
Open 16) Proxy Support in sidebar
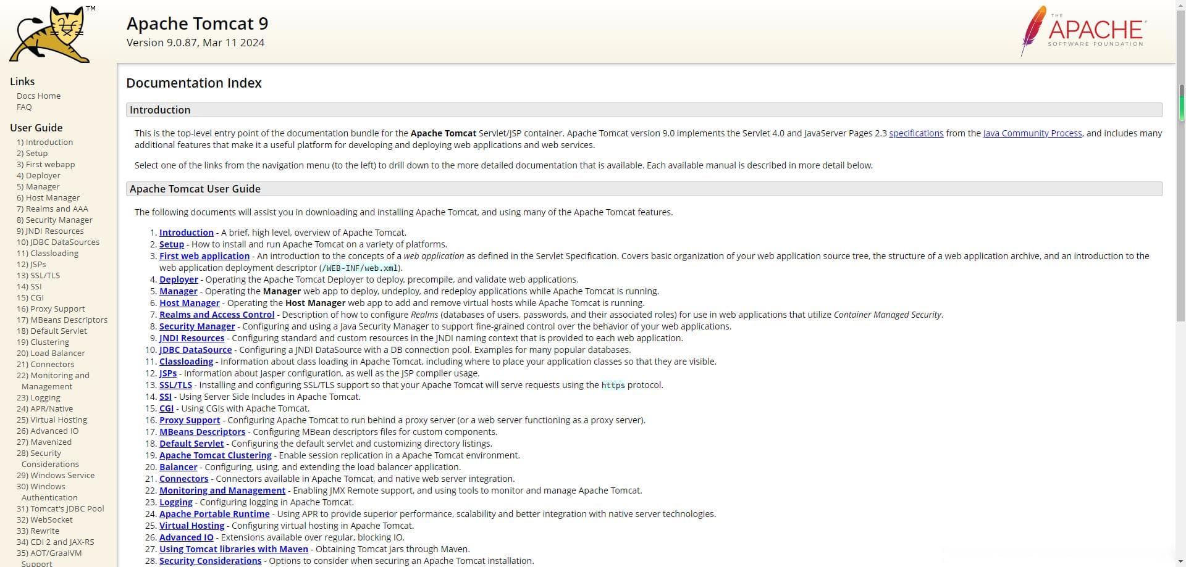coord(51,308)
